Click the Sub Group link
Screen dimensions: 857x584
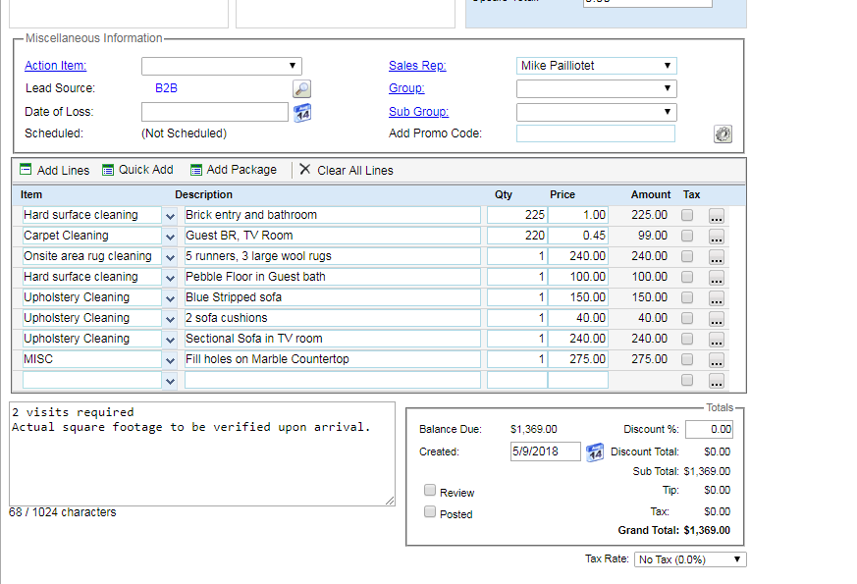[x=418, y=112]
